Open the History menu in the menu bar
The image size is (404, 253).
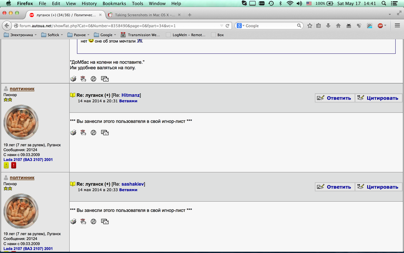click(x=89, y=4)
